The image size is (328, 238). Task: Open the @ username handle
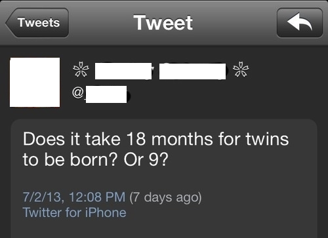point(100,94)
